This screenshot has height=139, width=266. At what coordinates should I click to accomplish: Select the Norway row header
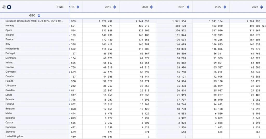[10, 26]
